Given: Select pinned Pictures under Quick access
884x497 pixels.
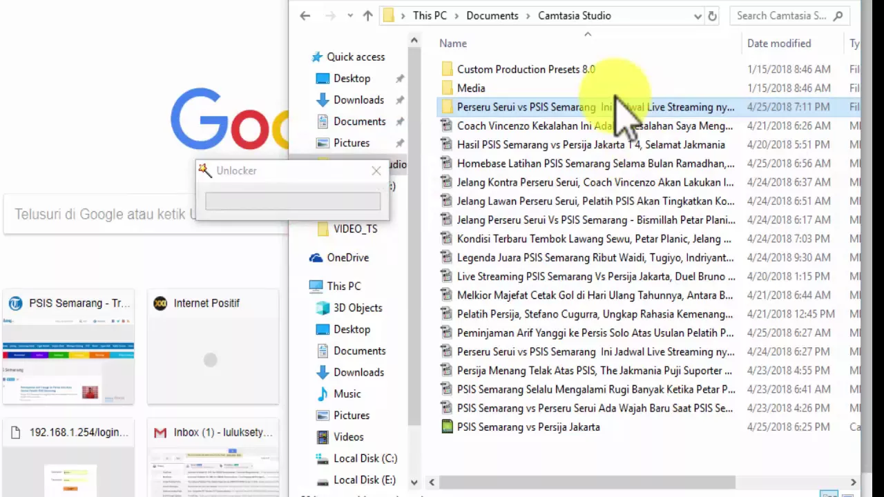Looking at the screenshot, I should click(x=352, y=143).
